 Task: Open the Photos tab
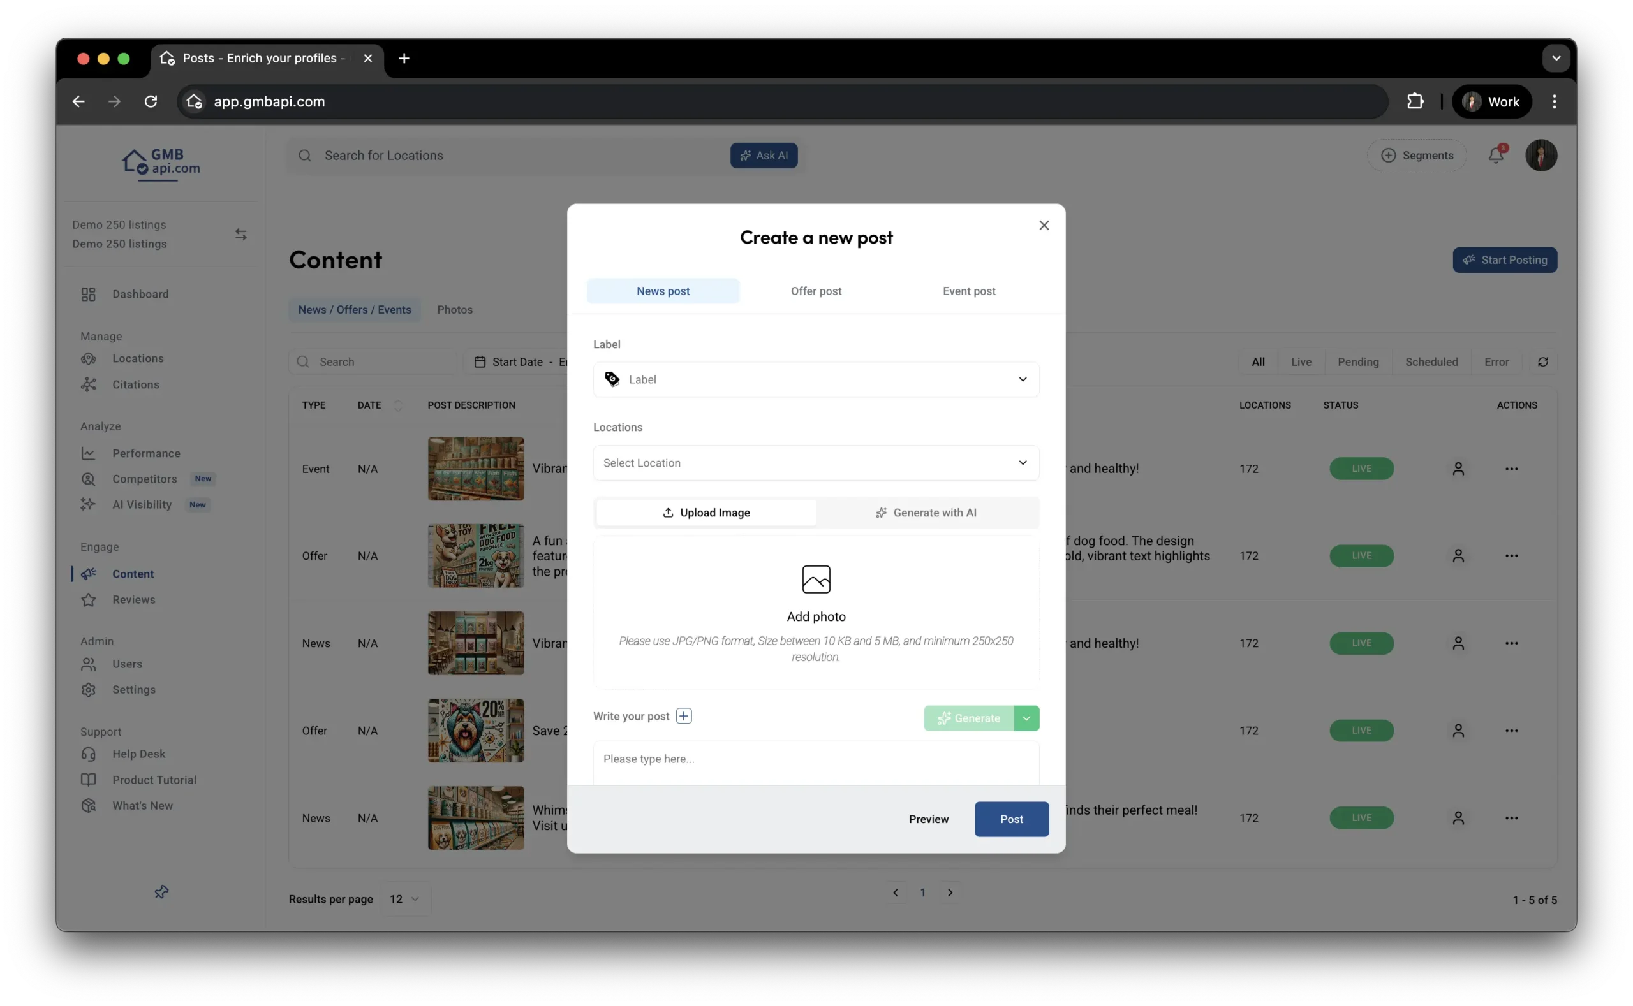(455, 310)
